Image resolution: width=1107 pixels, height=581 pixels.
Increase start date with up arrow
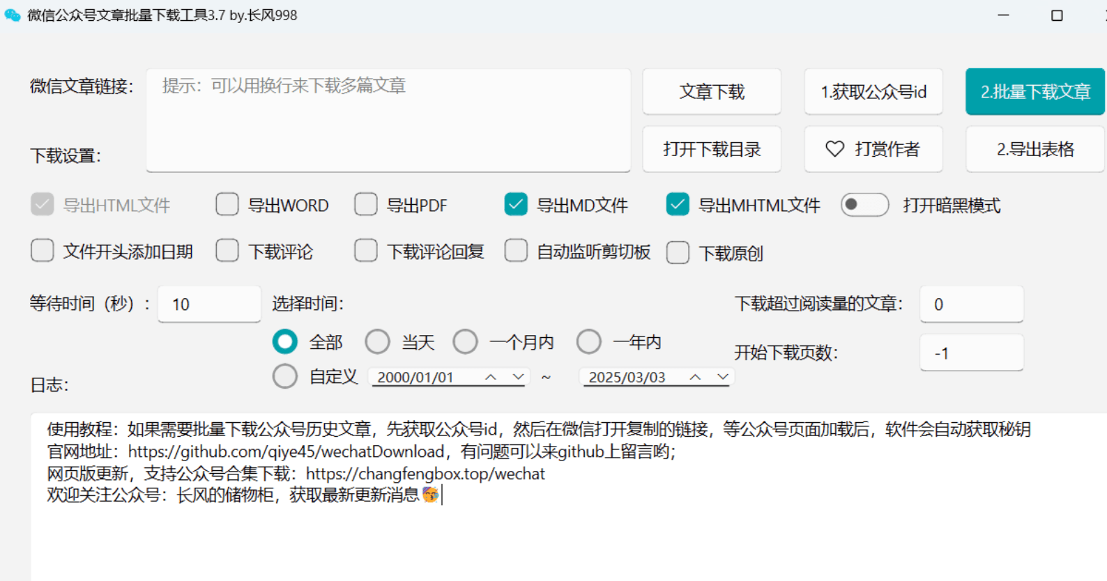pos(491,377)
